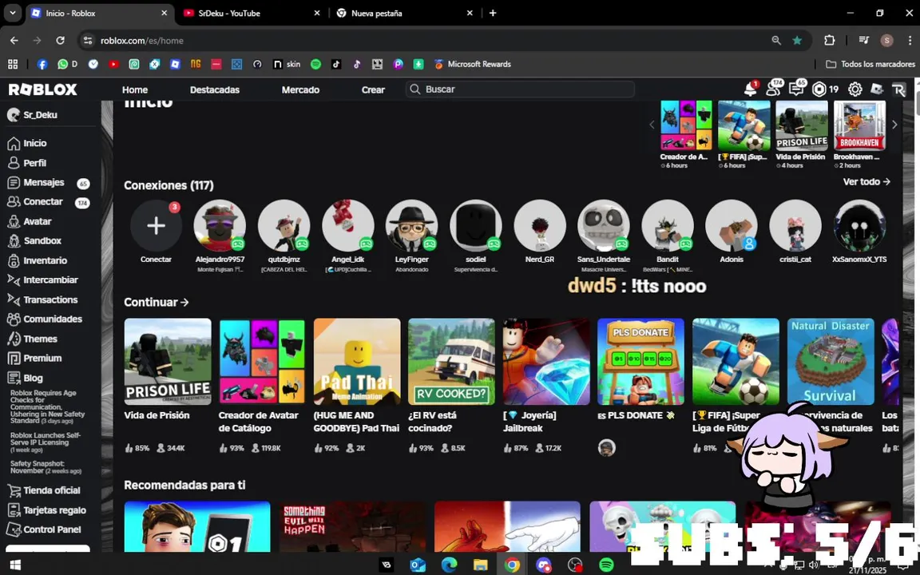
Task: Switch to the Nueva pestaña tab
Action: tap(406, 13)
